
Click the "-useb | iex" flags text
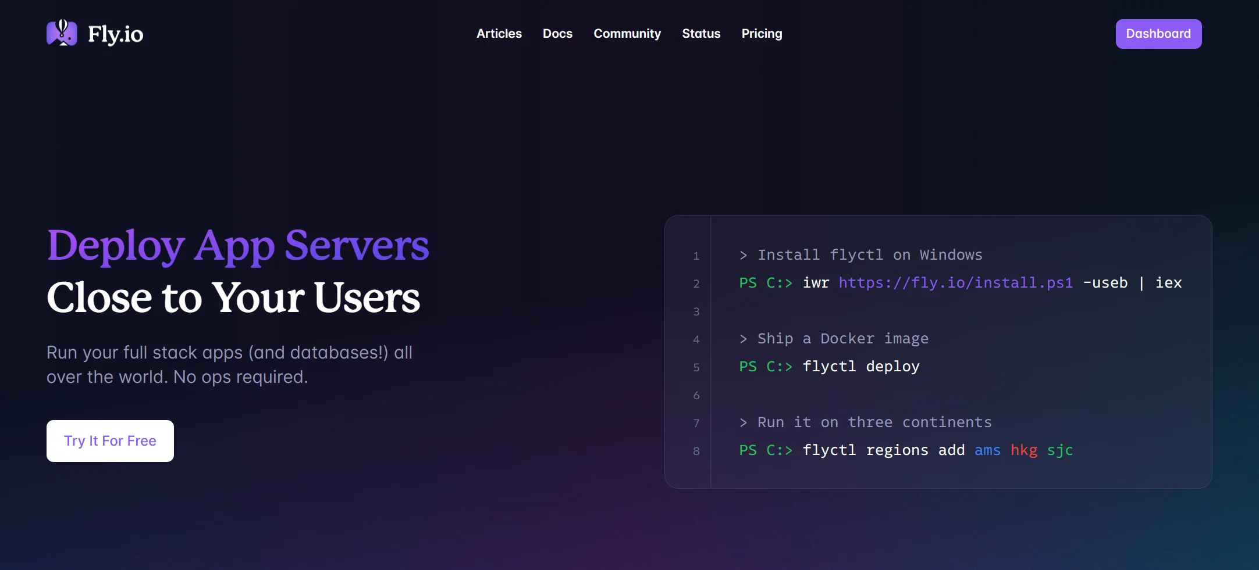tap(1132, 283)
